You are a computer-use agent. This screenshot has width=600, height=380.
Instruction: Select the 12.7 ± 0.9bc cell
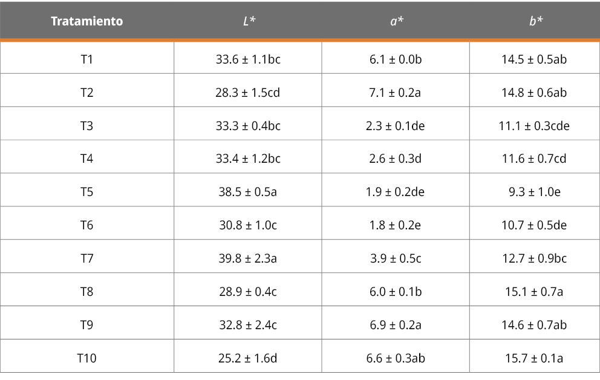534,258
